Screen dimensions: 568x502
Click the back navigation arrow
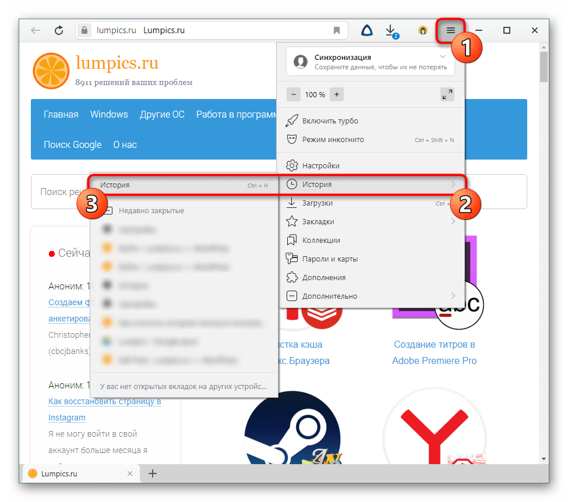[36, 30]
